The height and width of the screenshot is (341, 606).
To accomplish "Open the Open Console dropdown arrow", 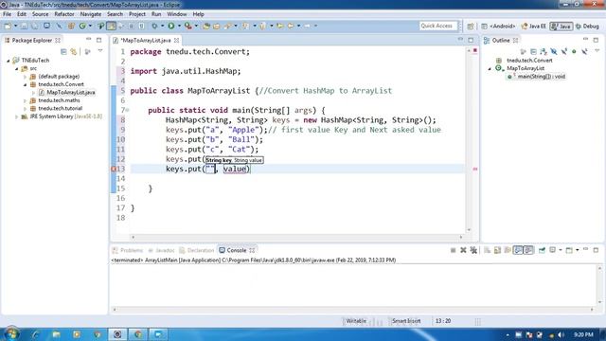I will tap(577, 250).
